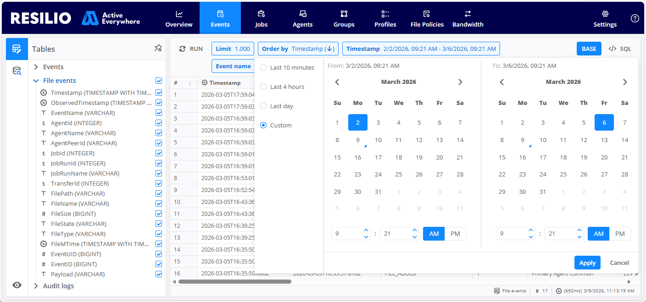Uncheck the AgentId column checkbox

[x=159, y=123]
